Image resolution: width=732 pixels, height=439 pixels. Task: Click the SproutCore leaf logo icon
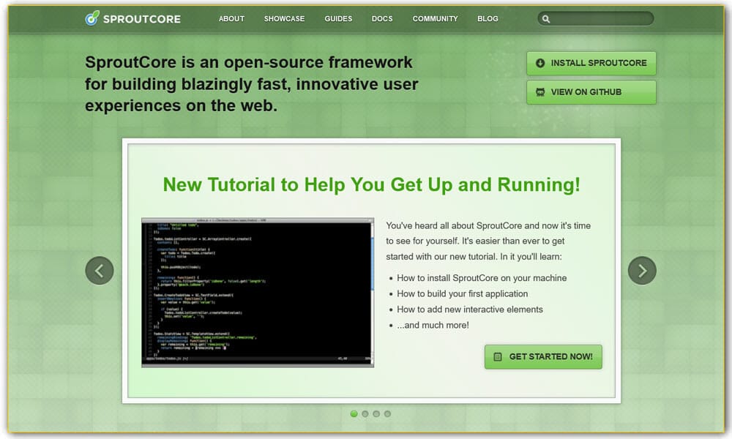click(91, 18)
